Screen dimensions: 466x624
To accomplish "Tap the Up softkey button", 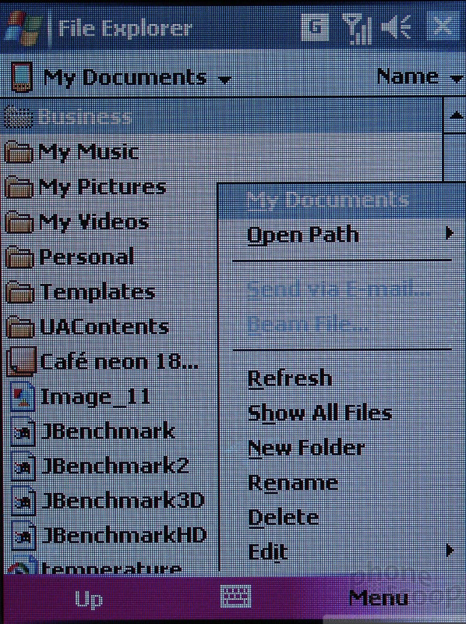I will click(89, 599).
